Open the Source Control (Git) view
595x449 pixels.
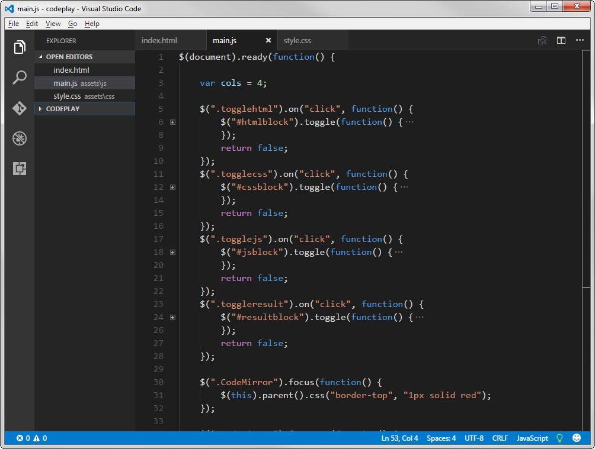[x=20, y=108]
